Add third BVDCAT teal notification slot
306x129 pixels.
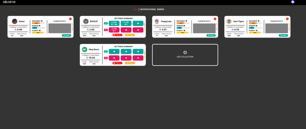[x=138, y=23]
